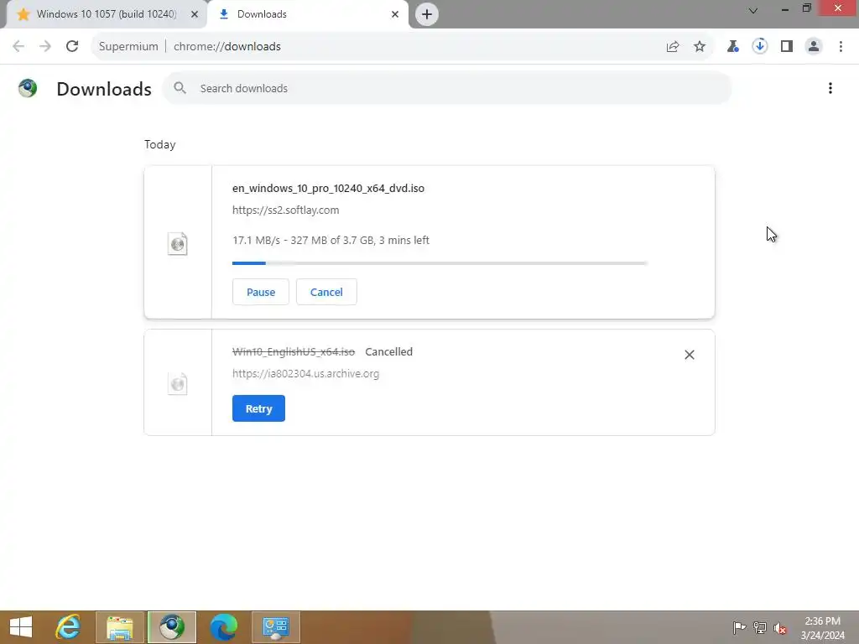
Task: Bookmark this page with star icon
Action: tap(700, 47)
